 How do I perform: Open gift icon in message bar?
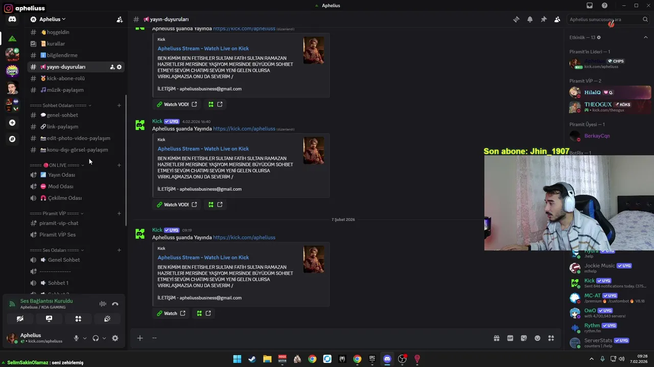pos(496,338)
